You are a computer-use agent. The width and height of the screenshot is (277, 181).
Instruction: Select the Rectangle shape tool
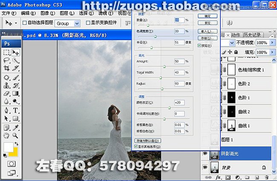coord(15,118)
